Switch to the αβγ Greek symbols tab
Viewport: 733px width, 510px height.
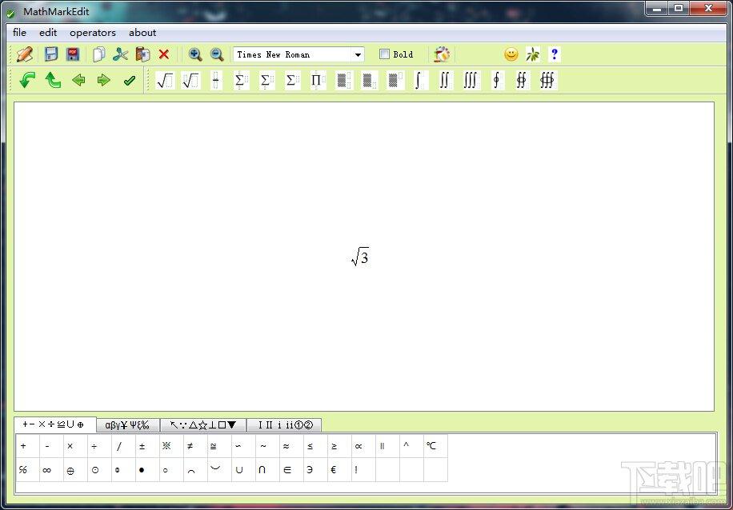[127, 425]
